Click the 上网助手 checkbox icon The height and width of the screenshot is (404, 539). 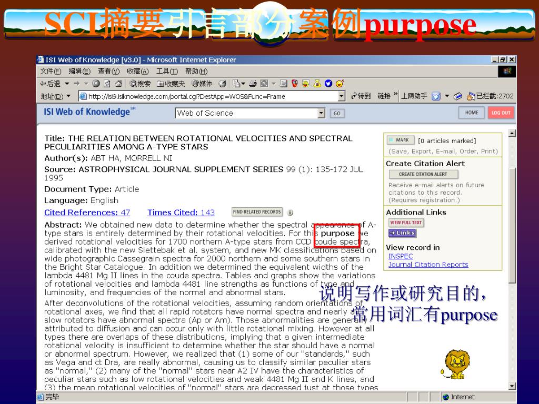pos(436,96)
